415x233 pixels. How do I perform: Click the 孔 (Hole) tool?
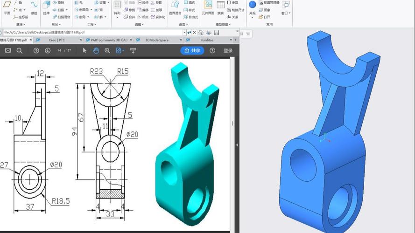[79, 2]
